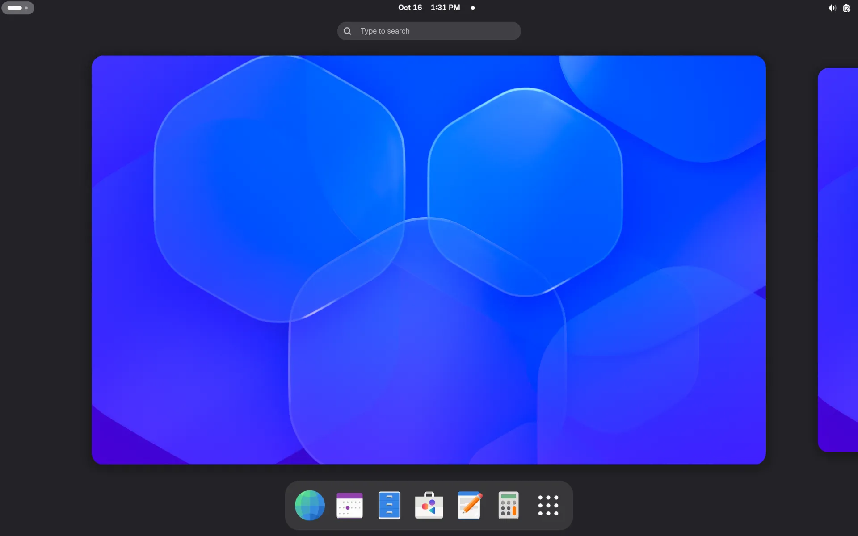Show all applications grid
The image size is (858, 536).
point(548,505)
